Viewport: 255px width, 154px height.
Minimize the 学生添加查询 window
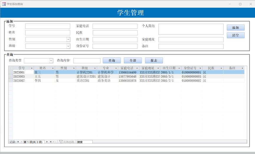[230, 4]
